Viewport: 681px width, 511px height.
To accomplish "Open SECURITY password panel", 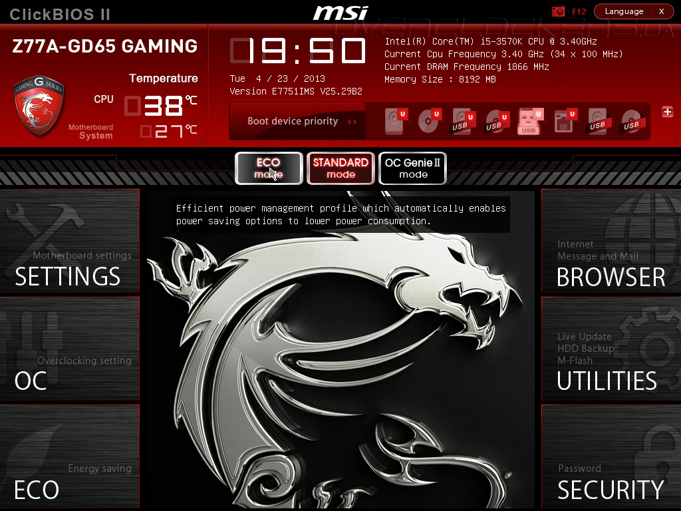I will 611,456.
